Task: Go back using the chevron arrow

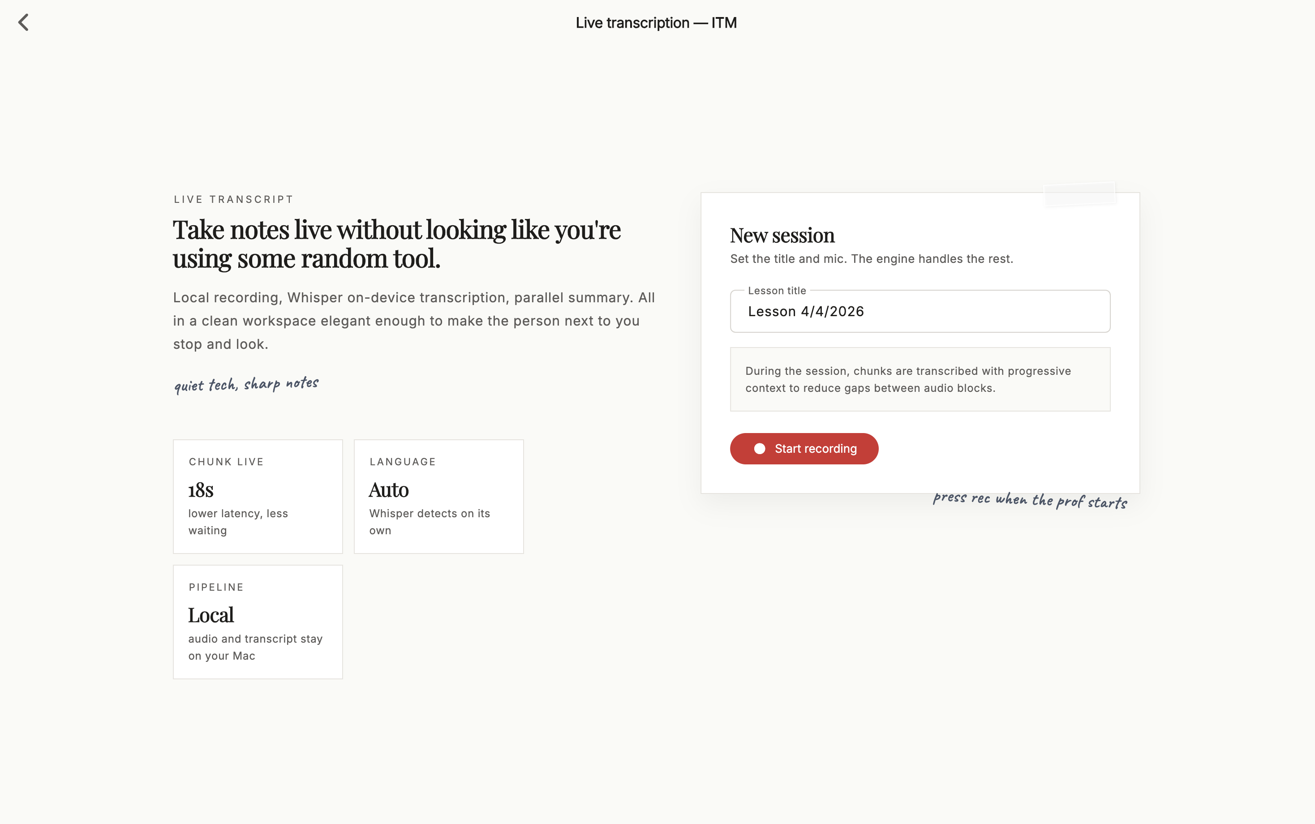Action: pos(23,22)
